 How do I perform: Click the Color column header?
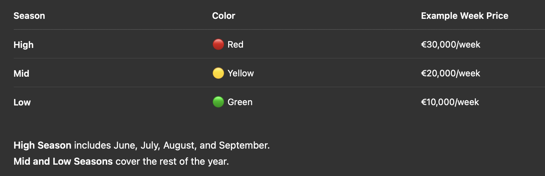coord(223,16)
